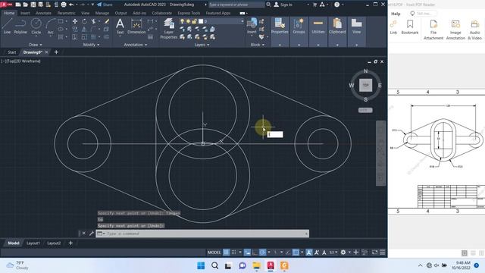The width and height of the screenshot is (485, 273).
Task: Toggle the layer lock icon in layer dropdown
Action: (194, 21)
